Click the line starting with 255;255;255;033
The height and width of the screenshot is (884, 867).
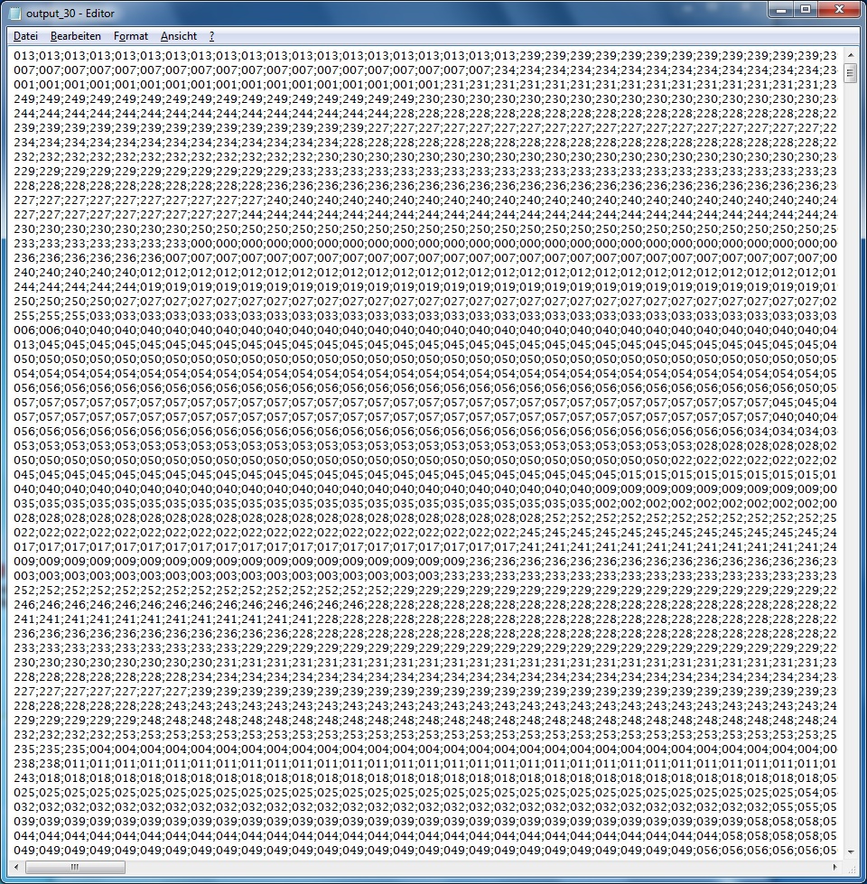425,315
